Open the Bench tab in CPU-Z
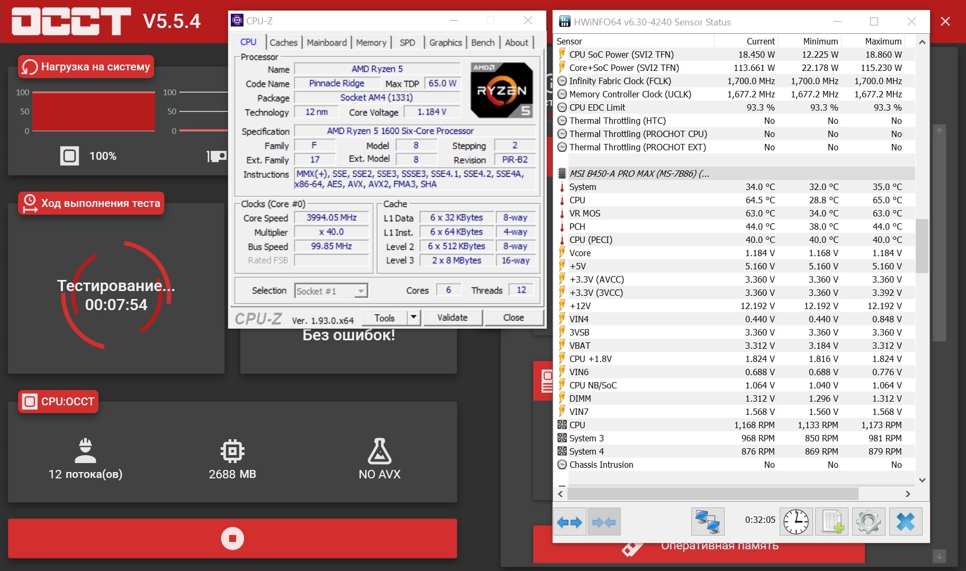 click(483, 42)
